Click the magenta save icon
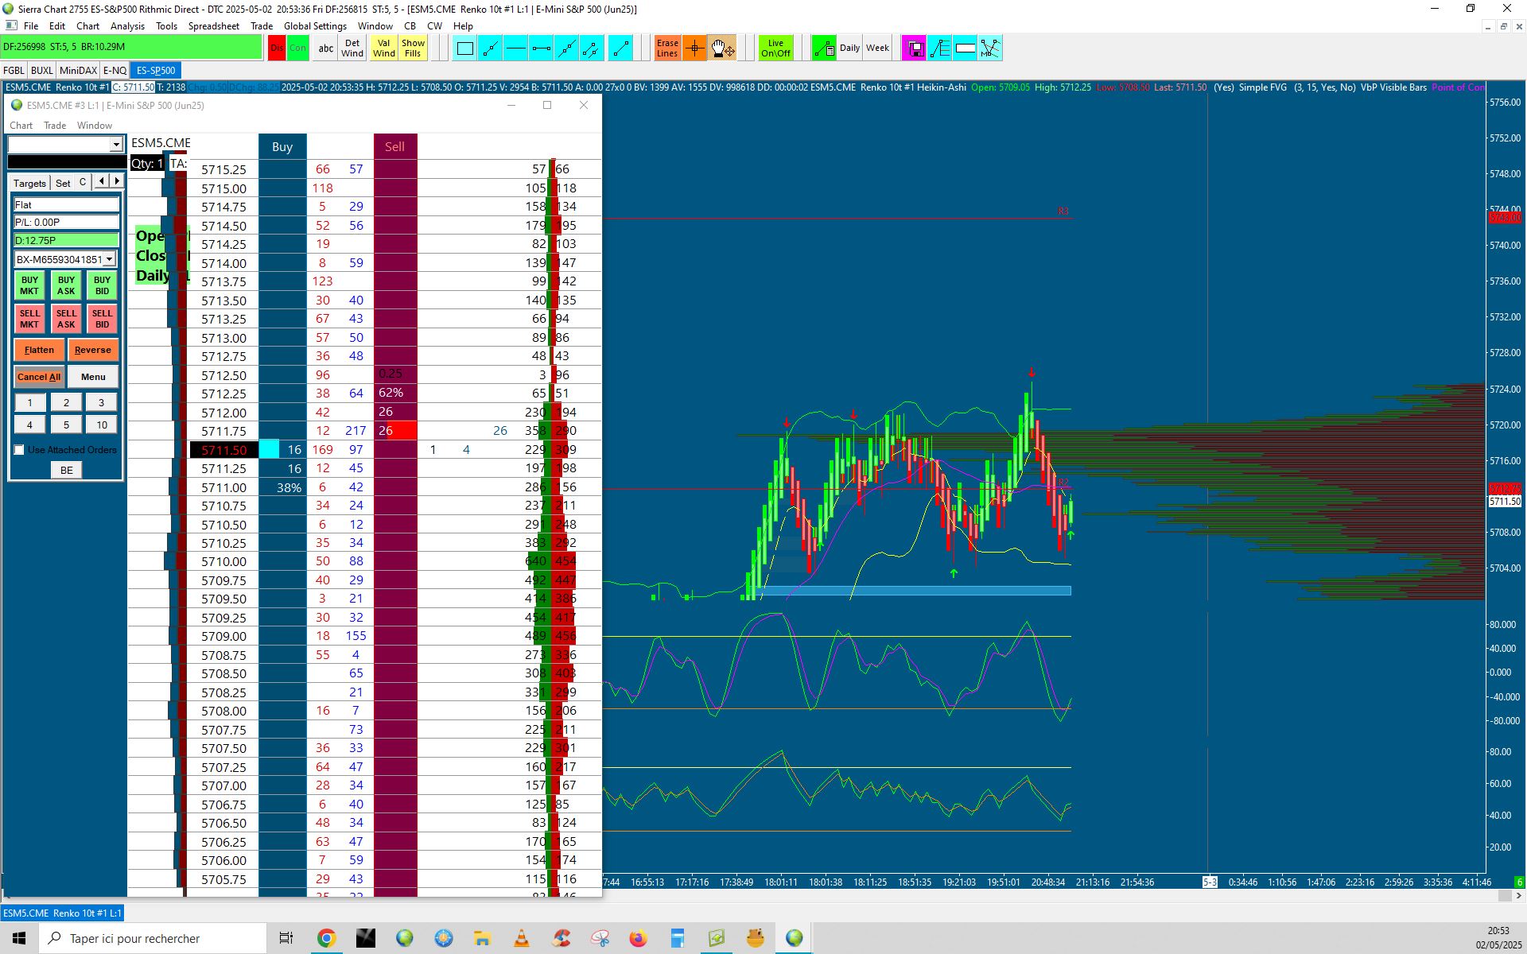The height and width of the screenshot is (954, 1527). pyautogui.click(x=915, y=49)
